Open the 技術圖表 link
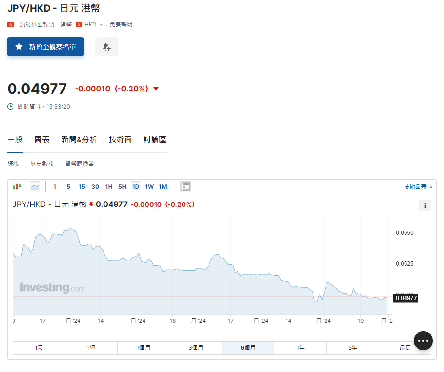 tap(418, 187)
